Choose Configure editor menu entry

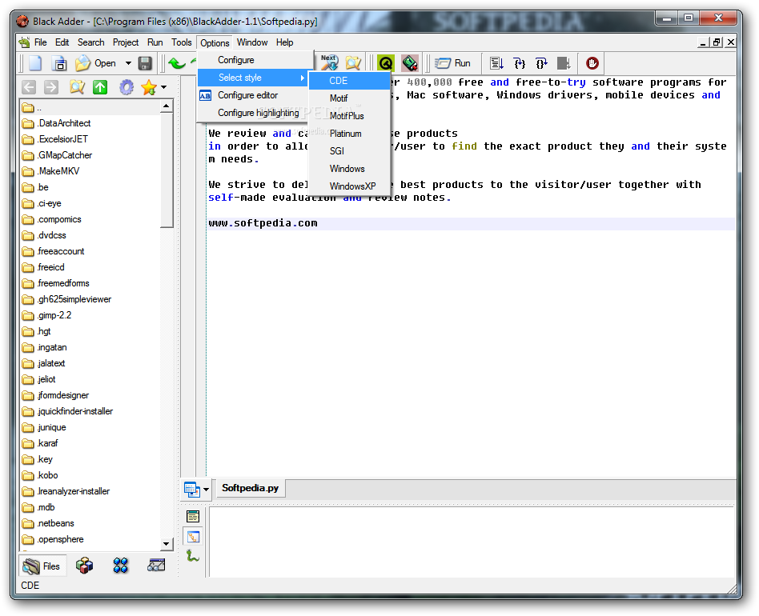252,95
